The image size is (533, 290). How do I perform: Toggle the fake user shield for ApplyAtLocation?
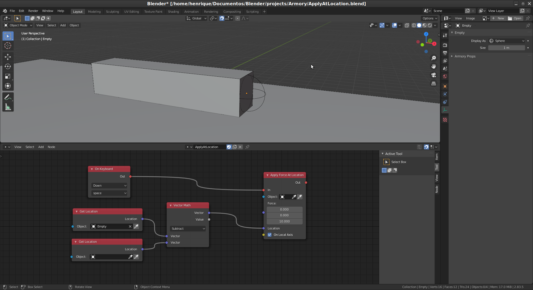click(229, 147)
